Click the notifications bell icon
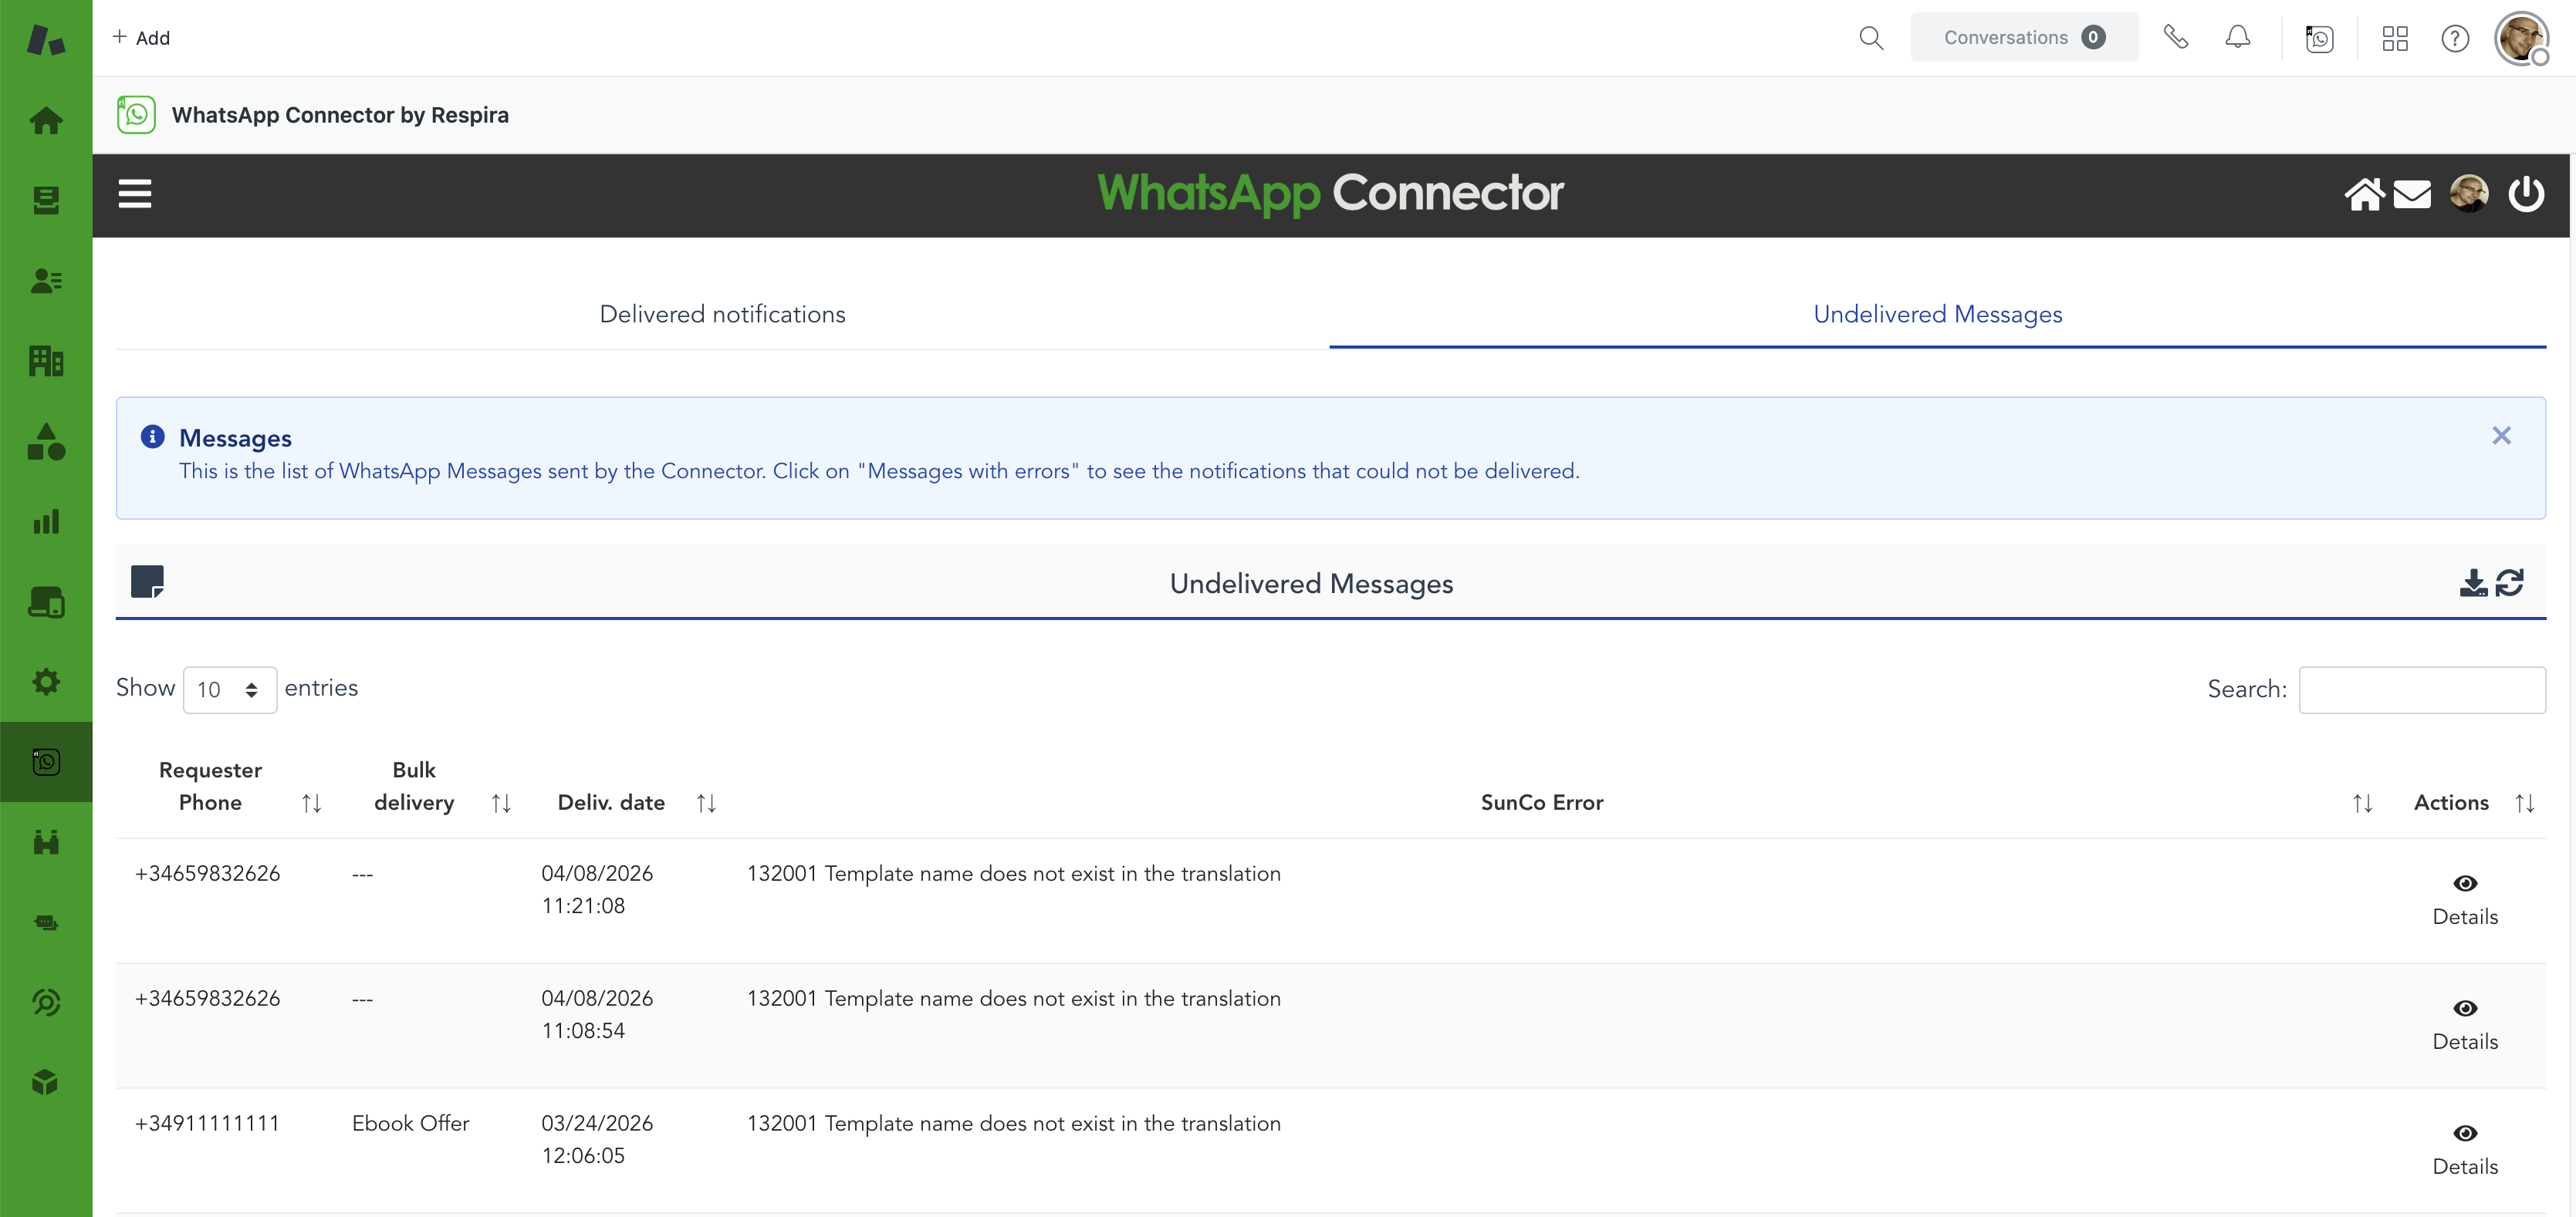Image resolution: width=2576 pixels, height=1217 pixels. coord(2238,37)
